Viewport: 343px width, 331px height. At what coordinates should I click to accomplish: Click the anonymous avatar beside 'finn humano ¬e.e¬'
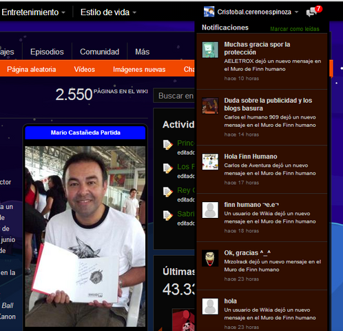coord(210,210)
